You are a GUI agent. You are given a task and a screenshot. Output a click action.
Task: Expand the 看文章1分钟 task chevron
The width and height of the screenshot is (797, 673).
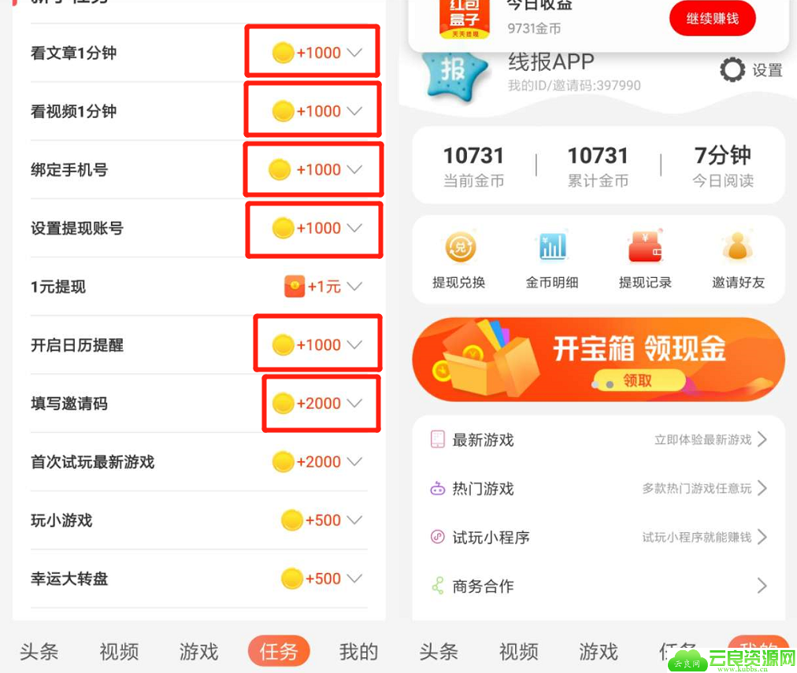pos(354,52)
